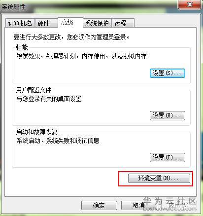
Task: Click the 用户配置文件 group label
Action: (x=34, y=90)
